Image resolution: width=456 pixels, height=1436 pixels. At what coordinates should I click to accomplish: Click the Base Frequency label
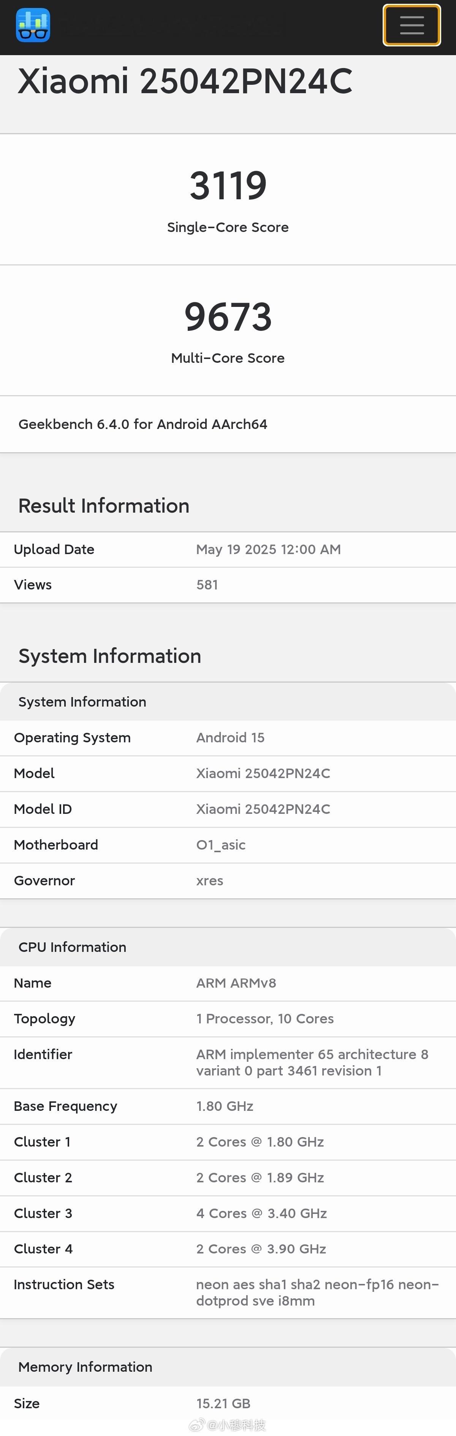pyautogui.click(x=66, y=1107)
